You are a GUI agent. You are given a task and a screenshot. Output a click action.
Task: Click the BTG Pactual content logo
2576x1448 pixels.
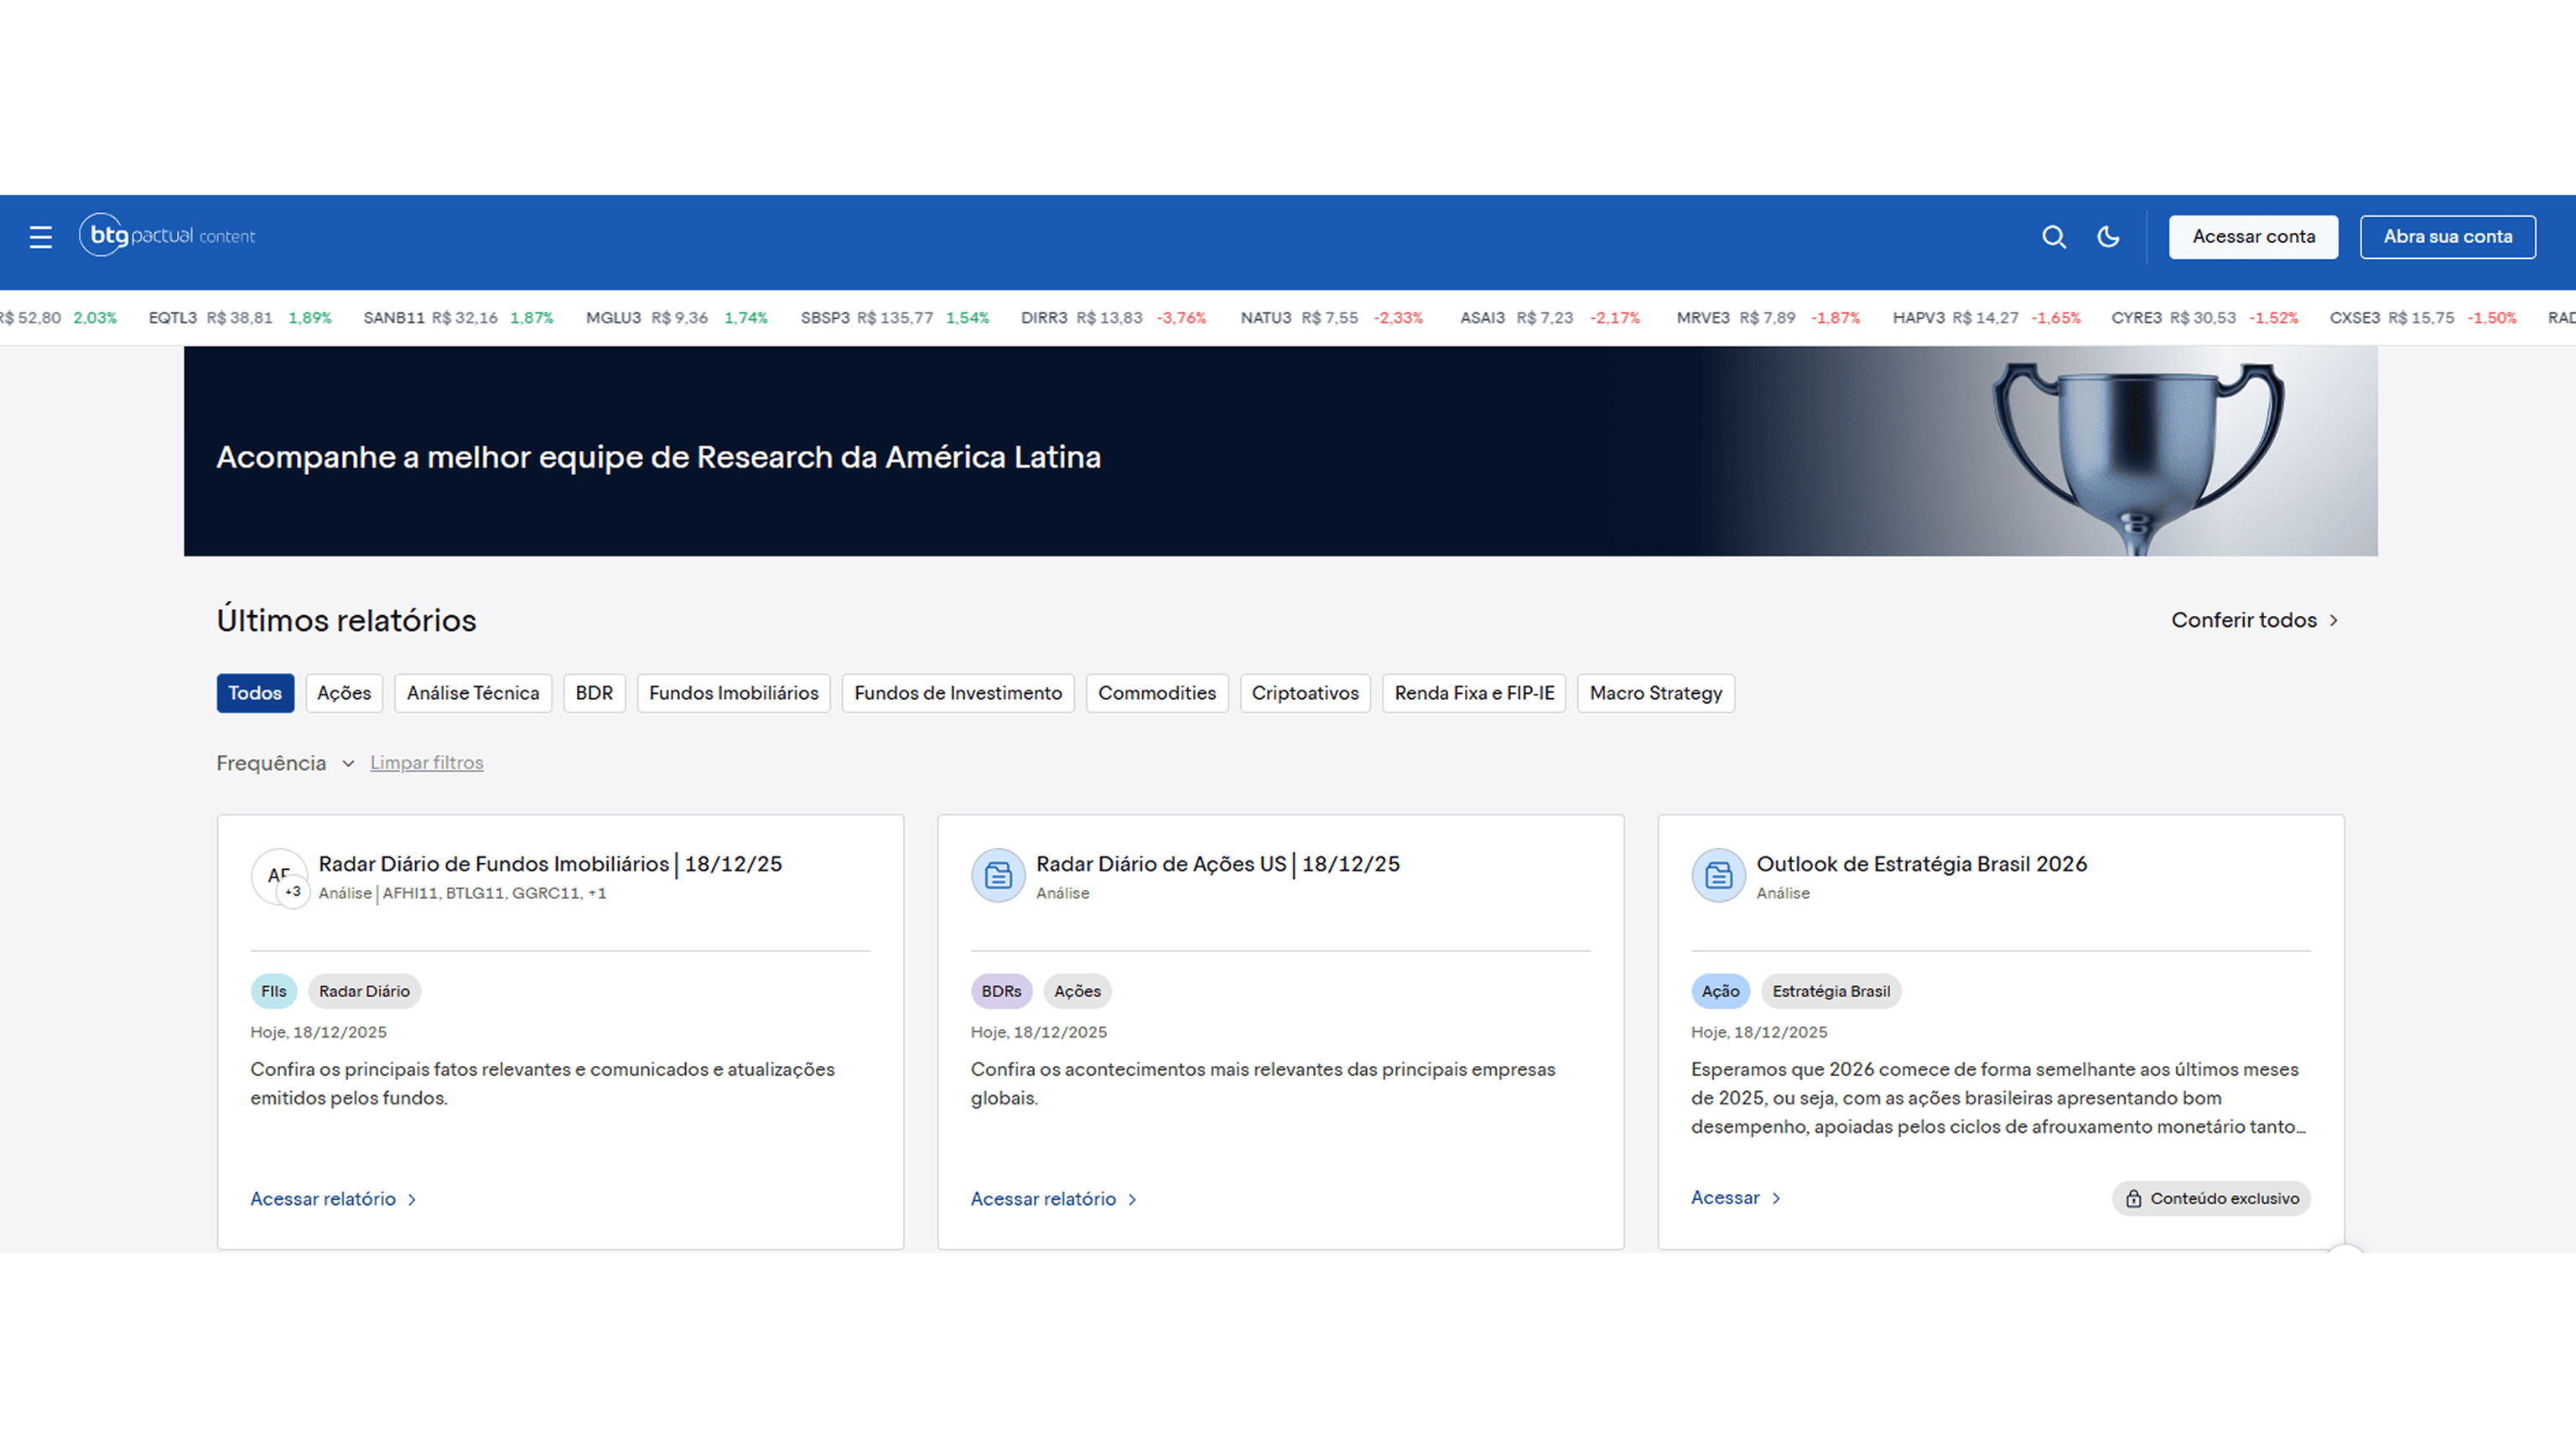tap(168, 235)
